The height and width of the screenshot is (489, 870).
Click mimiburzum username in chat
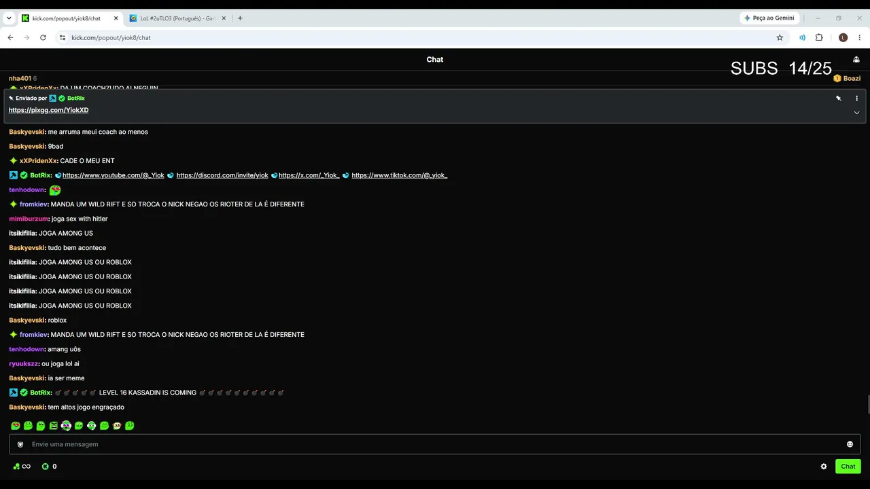(29, 219)
